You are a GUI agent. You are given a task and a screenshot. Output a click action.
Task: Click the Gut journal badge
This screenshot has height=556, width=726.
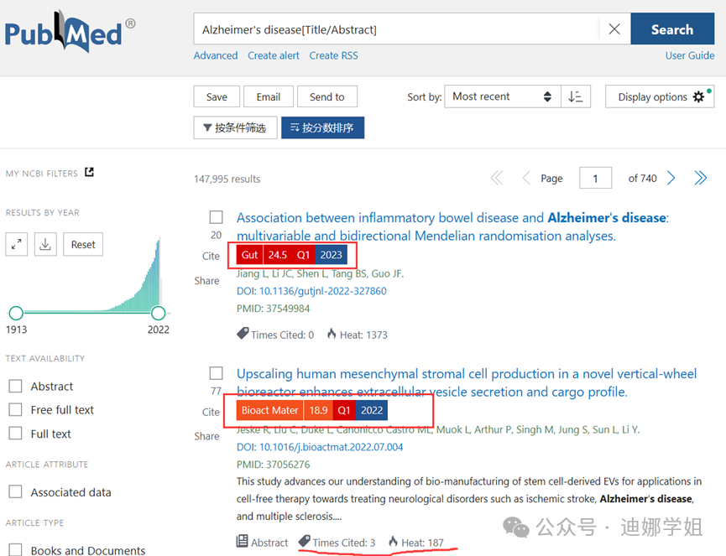tap(249, 255)
